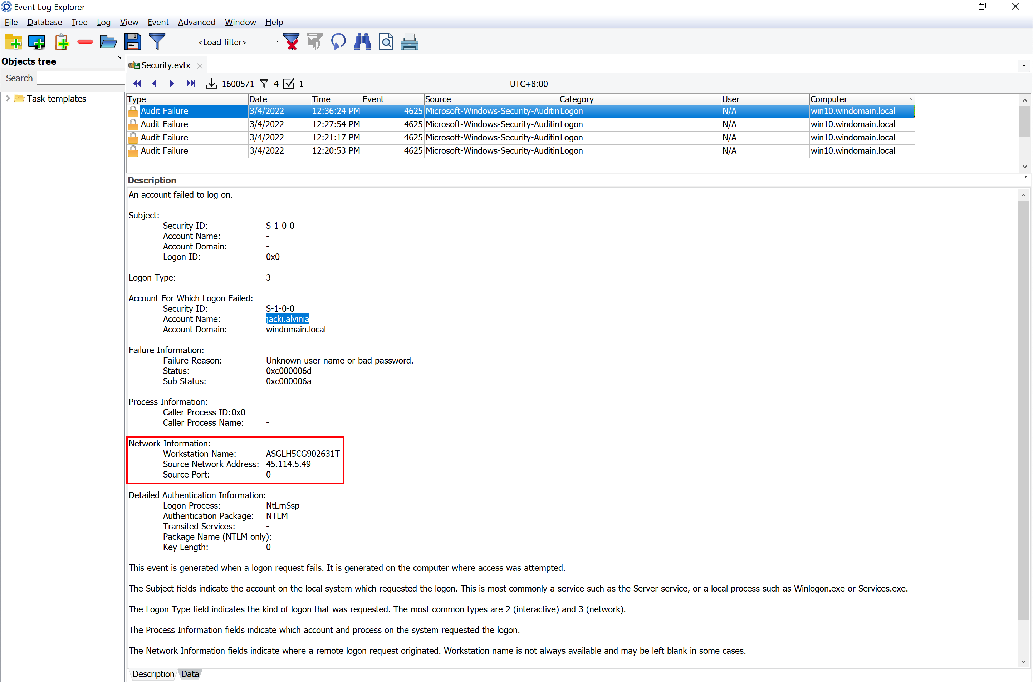1033x682 pixels.
Task: Open a log file with the folder icon
Action: click(108, 42)
